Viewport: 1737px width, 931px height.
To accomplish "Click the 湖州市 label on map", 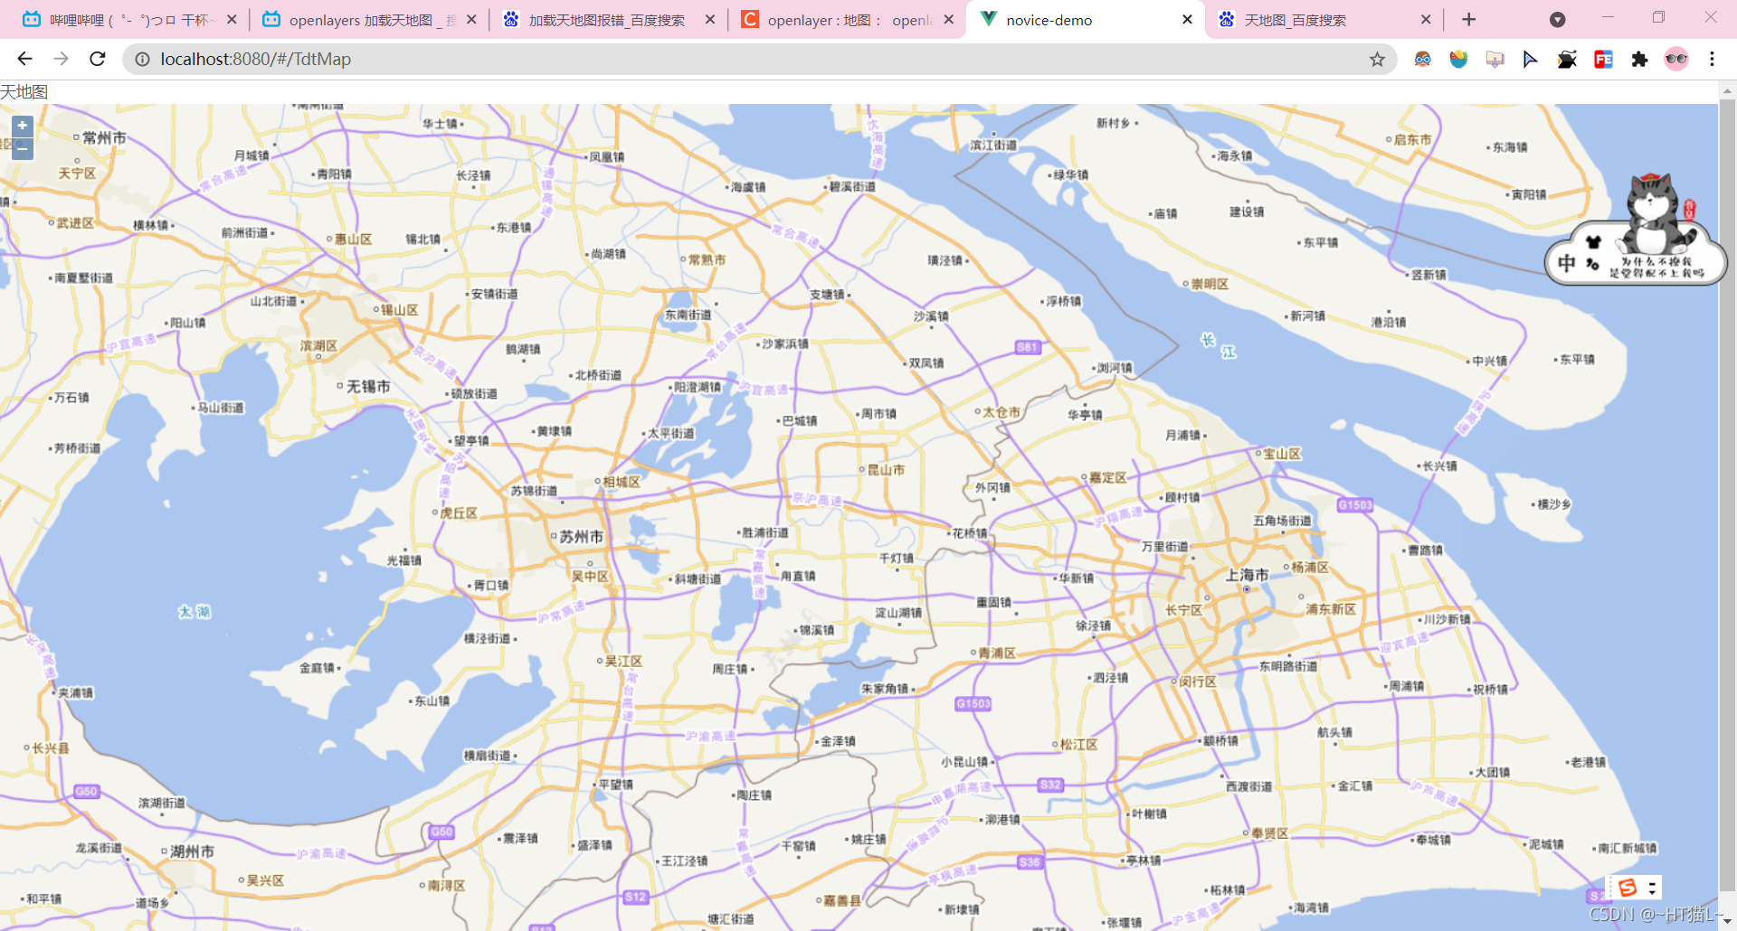I will (193, 851).
